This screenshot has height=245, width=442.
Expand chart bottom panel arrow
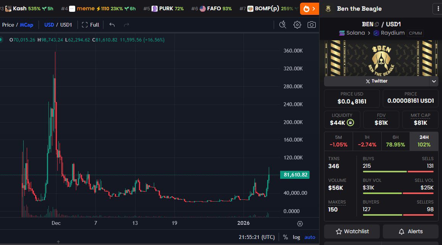tap(58, 242)
